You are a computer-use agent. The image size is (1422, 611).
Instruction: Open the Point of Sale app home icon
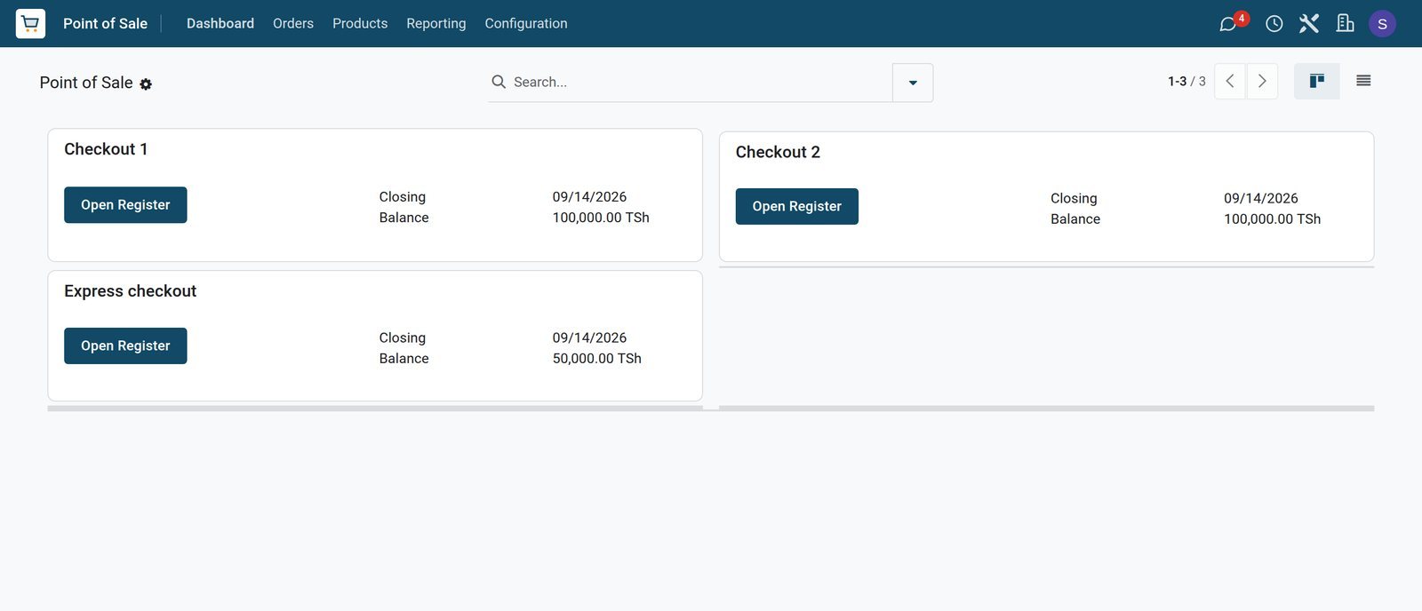click(30, 23)
